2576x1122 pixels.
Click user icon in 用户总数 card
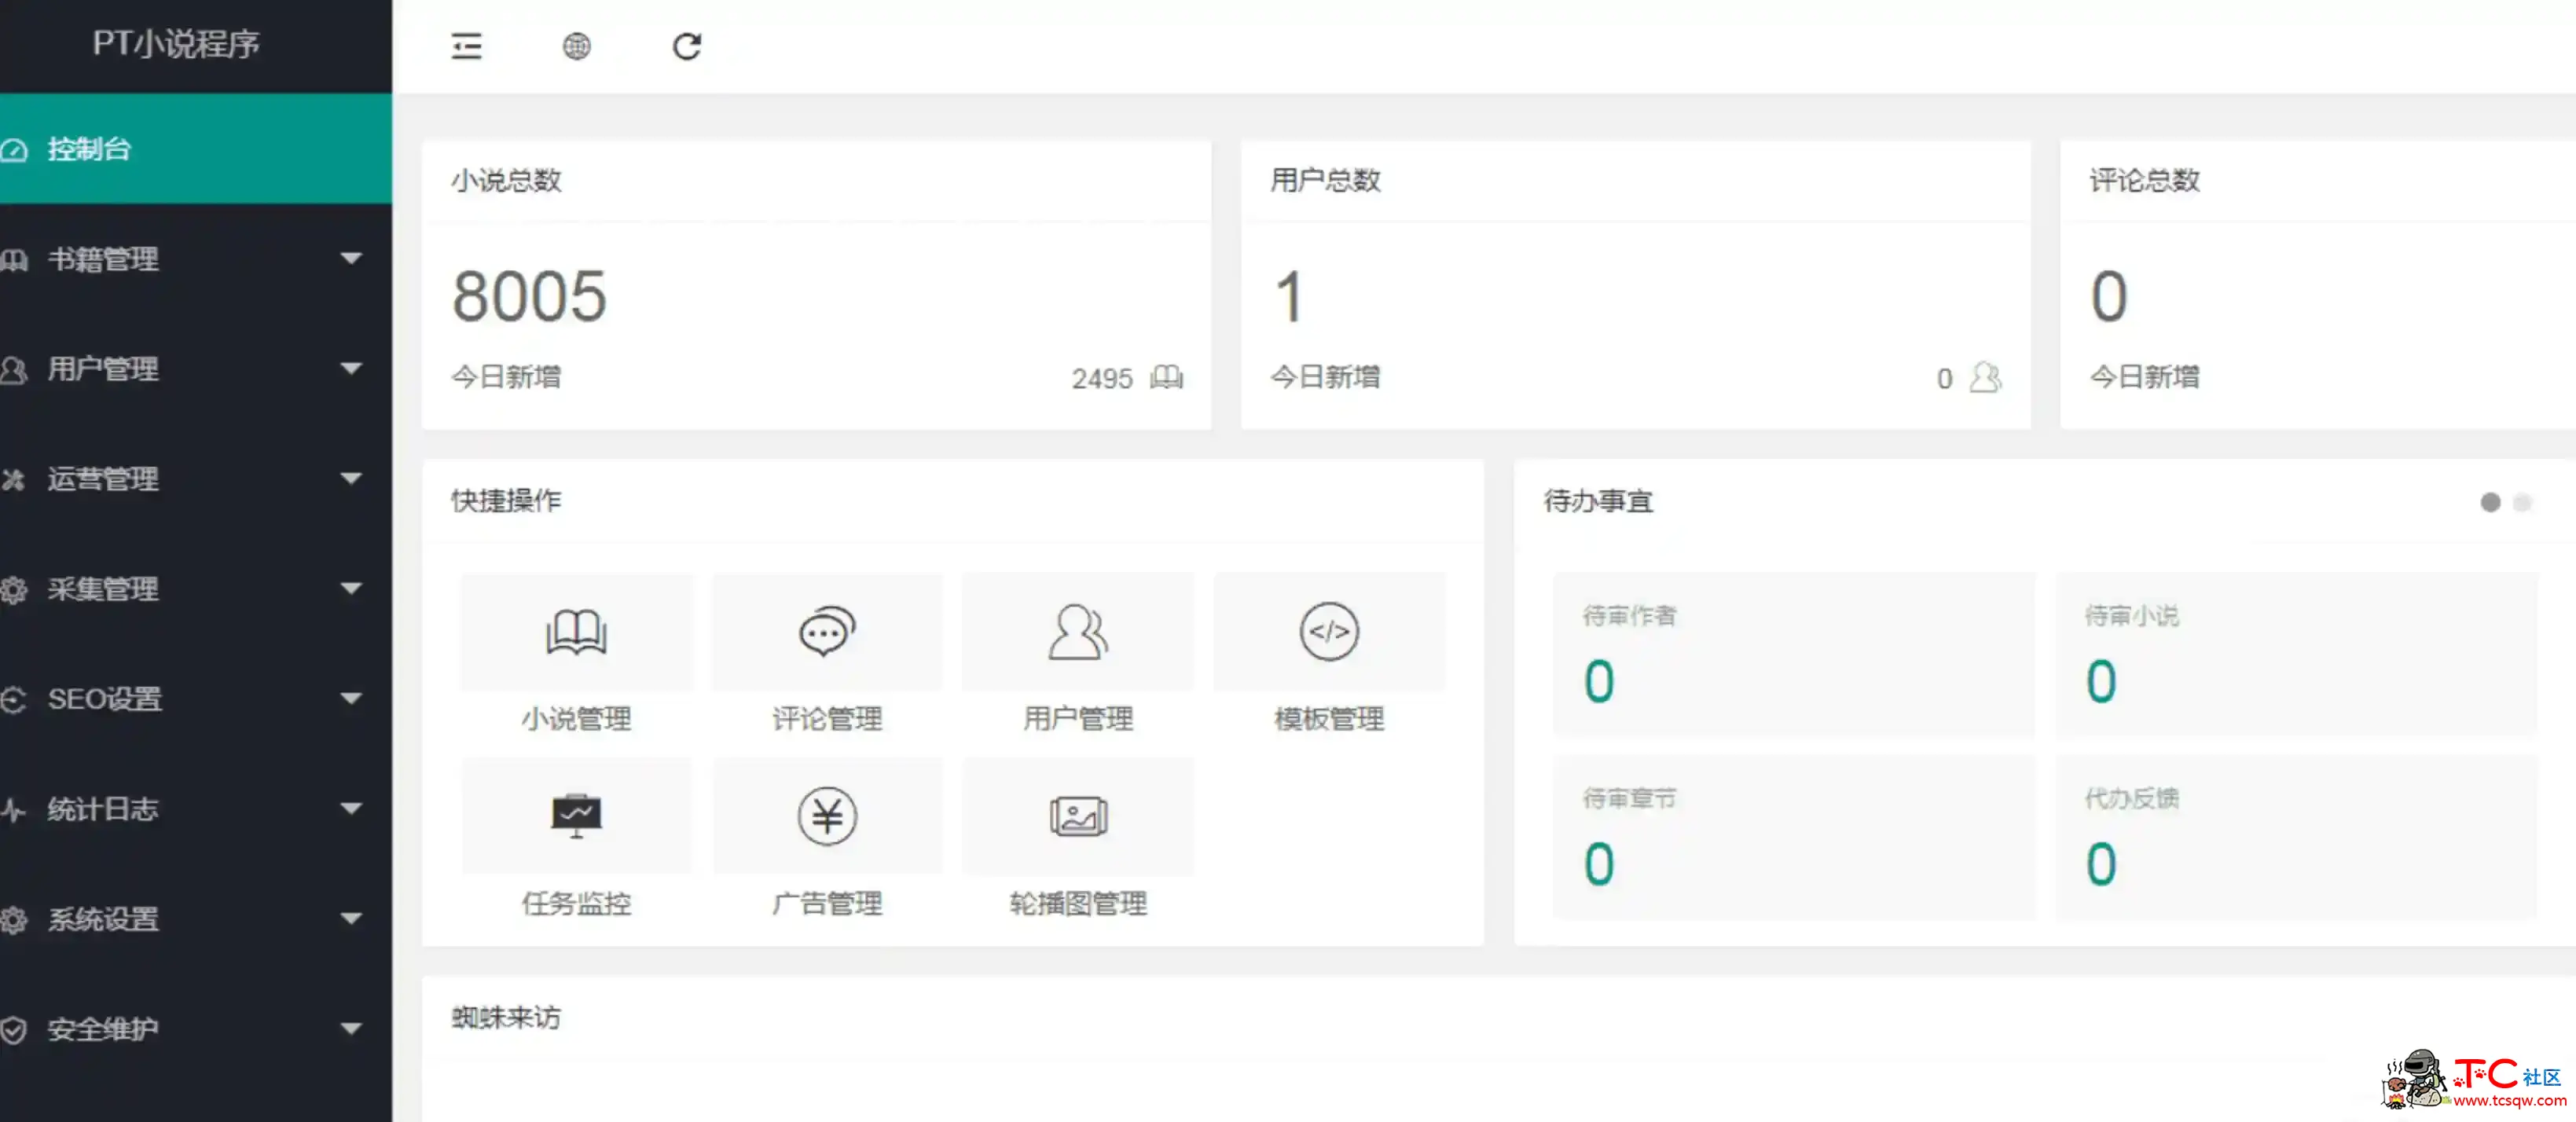pyautogui.click(x=1985, y=378)
